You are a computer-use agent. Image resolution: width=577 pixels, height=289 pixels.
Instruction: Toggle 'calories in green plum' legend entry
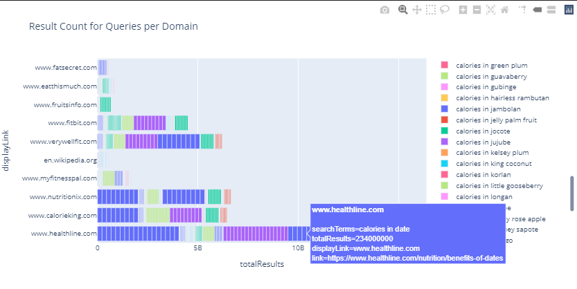pos(484,66)
